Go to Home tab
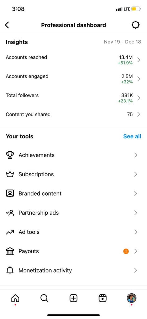Viewport: 147px width, 319px height. (x=16, y=298)
